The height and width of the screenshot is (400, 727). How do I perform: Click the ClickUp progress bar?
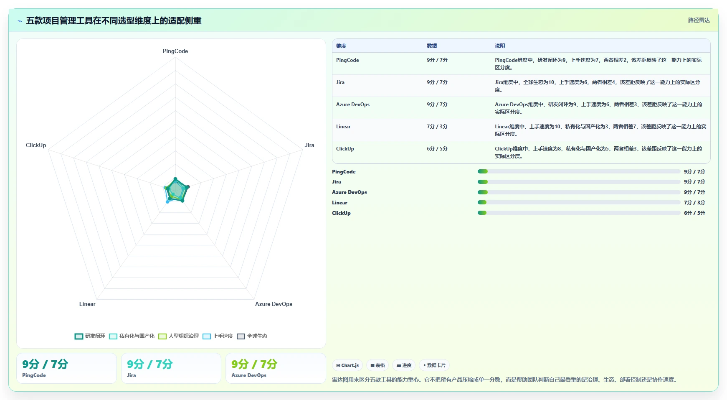pyautogui.click(x=579, y=213)
